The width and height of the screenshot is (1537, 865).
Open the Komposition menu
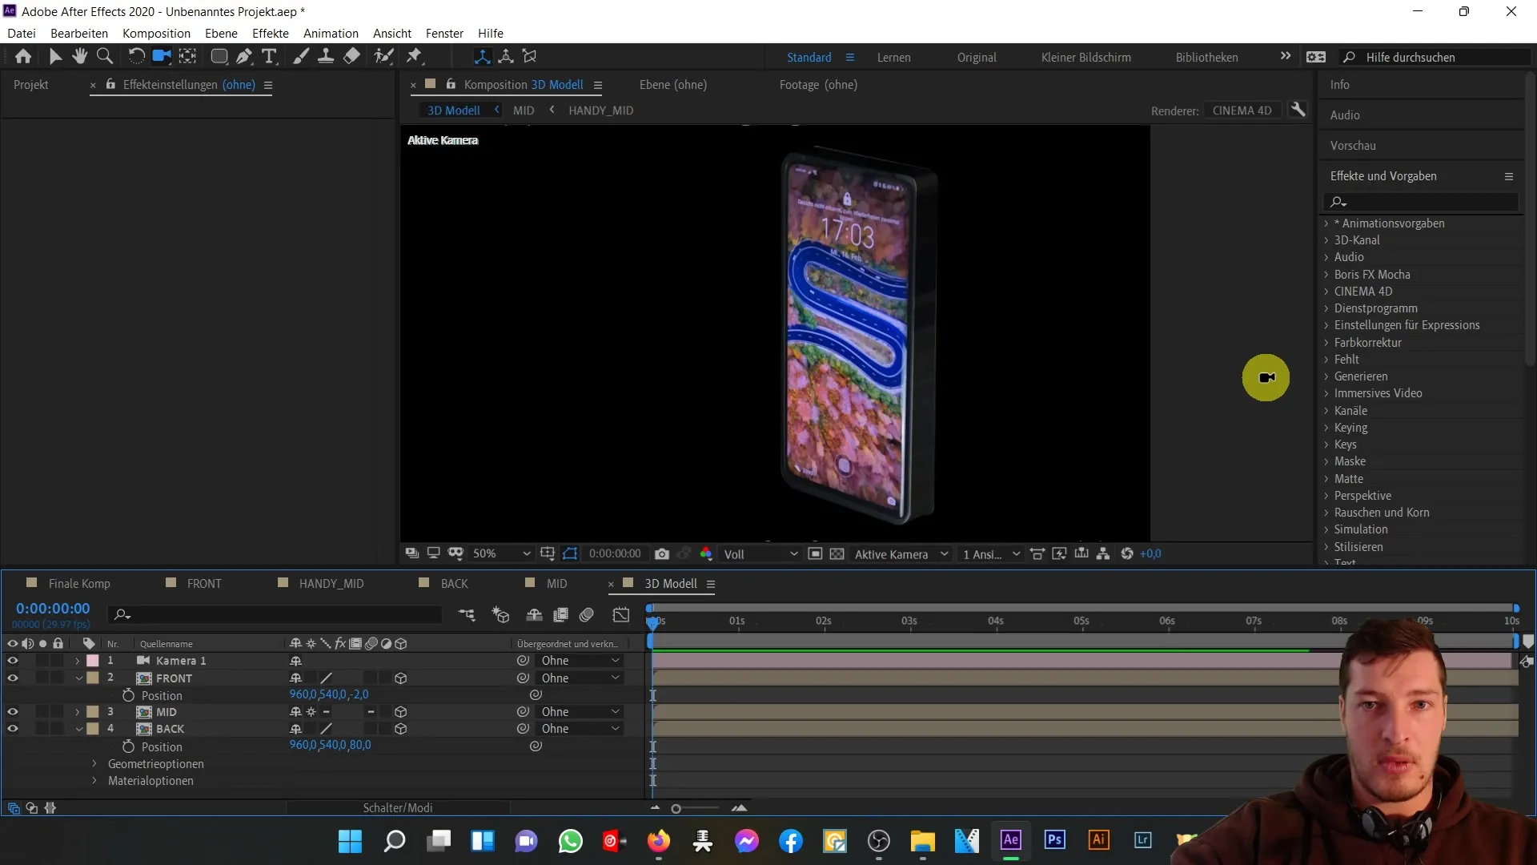tap(156, 33)
